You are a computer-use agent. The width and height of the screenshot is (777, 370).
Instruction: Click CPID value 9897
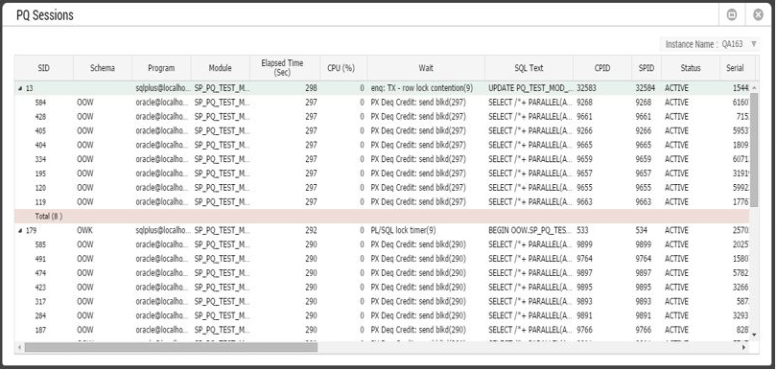584,273
